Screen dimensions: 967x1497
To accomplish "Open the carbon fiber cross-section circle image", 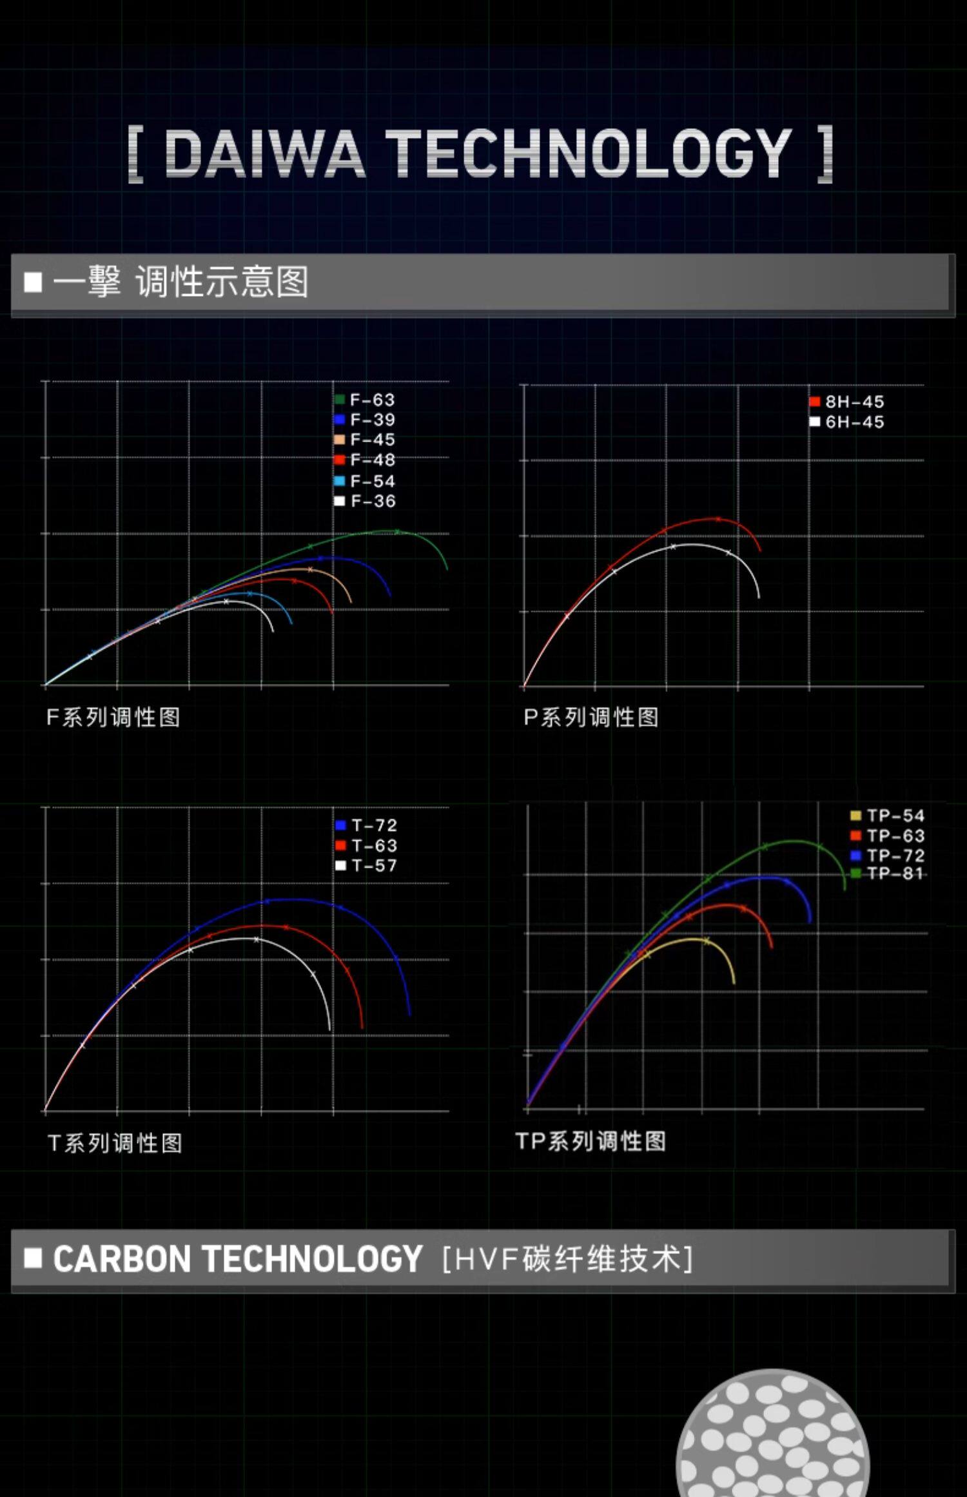I will [x=773, y=1433].
